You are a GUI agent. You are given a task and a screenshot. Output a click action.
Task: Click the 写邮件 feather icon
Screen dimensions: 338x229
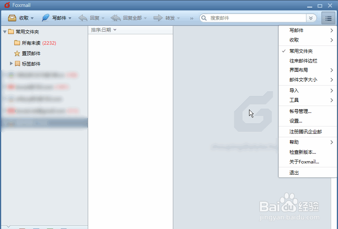pyautogui.click(x=45, y=18)
